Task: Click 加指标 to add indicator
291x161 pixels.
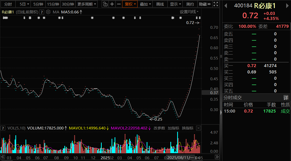Action: pos(173,128)
